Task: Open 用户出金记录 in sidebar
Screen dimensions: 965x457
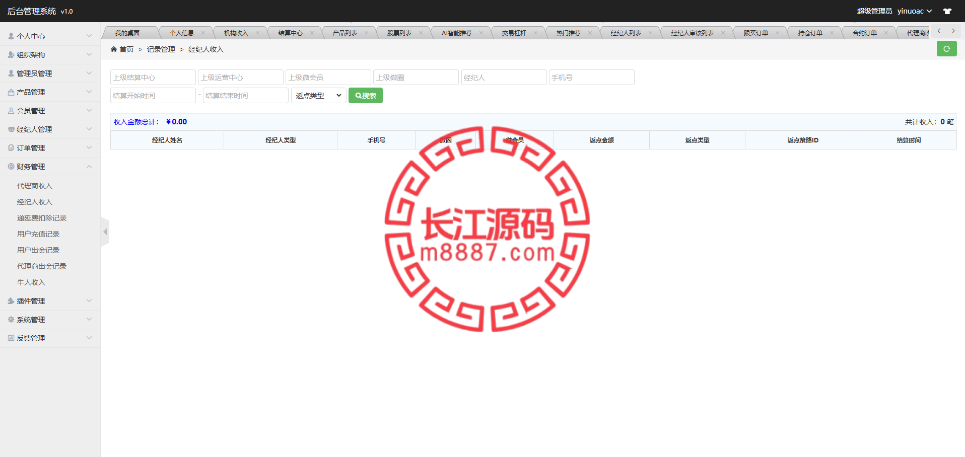Action: click(38, 250)
